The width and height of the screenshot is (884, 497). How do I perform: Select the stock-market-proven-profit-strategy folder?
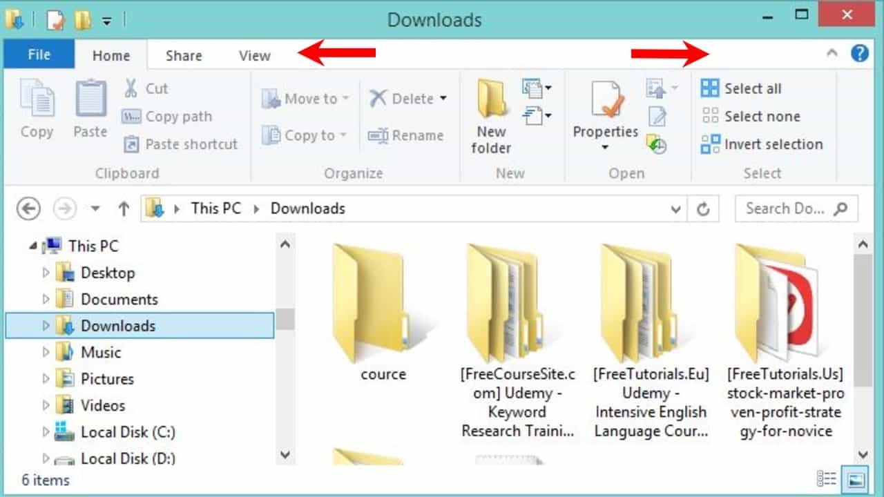pyautogui.click(x=785, y=342)
